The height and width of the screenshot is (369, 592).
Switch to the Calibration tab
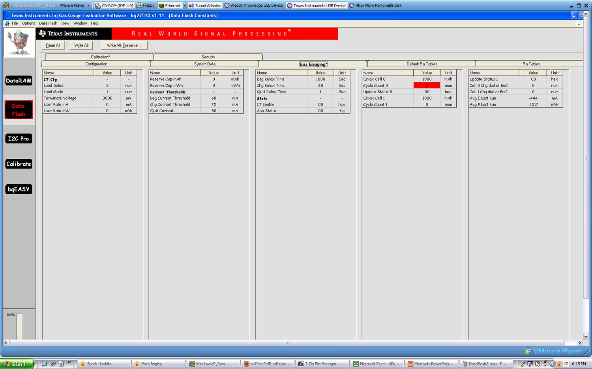(x=100, y=57)
